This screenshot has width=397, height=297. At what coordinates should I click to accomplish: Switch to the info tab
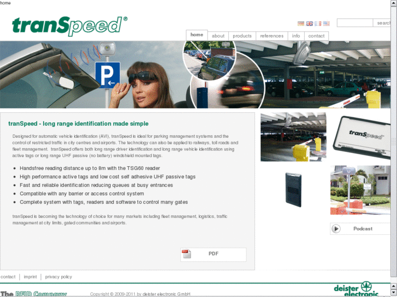(x=296, y=36)
